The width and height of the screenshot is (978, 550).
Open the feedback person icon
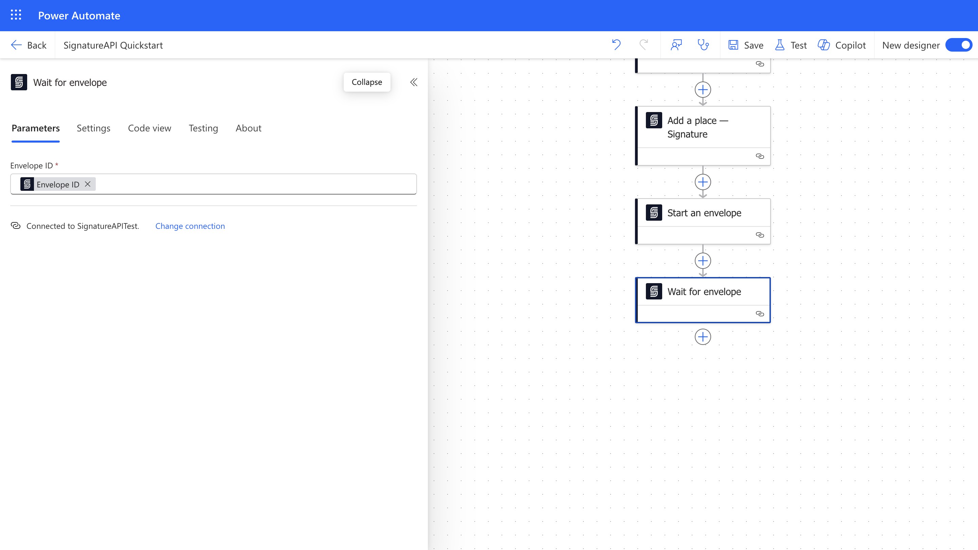[676, 45]
